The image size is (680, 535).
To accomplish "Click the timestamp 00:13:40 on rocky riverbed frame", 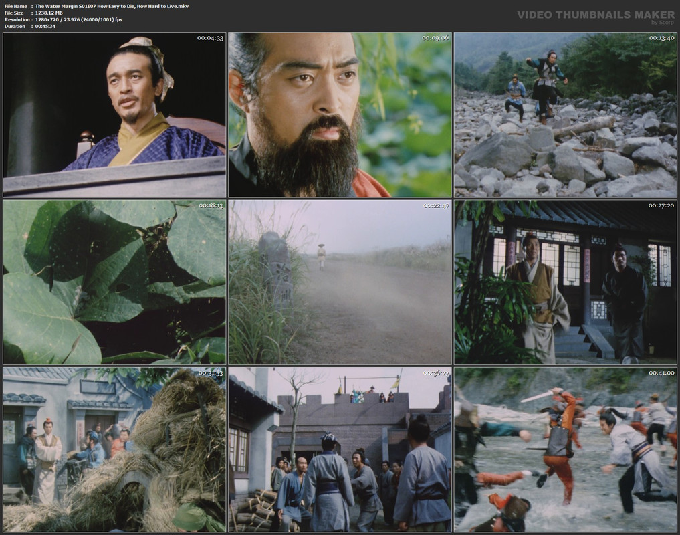I will pos(661,38).
